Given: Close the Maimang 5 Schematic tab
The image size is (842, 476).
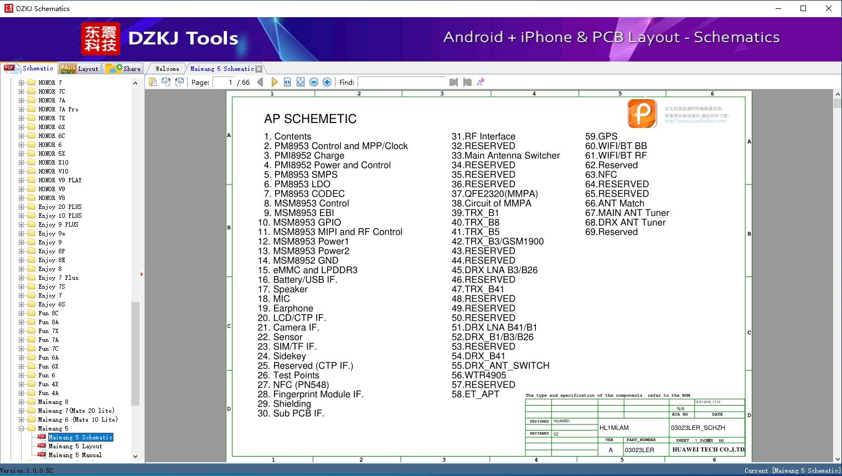Looking at the screenshot, I should [x=259, y=69].
